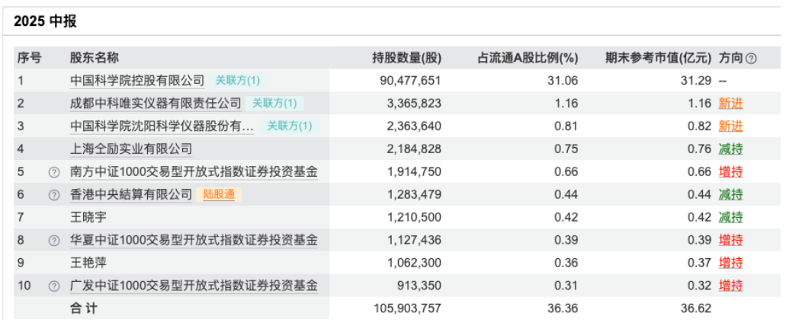Click share count 90,477,651
Screen dimensions: 786x323
point(409,80)
